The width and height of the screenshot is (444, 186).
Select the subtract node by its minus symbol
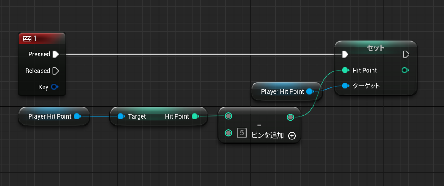(259, 125)
